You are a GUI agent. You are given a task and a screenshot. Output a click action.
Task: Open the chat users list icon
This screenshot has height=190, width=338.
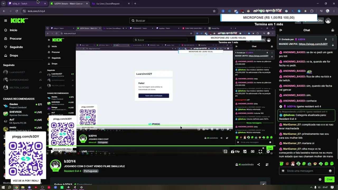click(x=333, y=30)
